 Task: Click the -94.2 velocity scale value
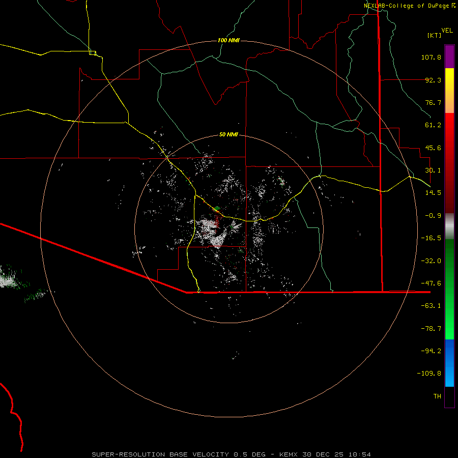pos(431,351)
